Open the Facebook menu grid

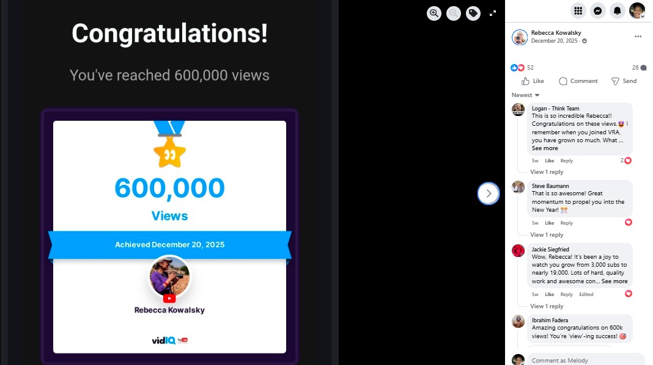578,10
